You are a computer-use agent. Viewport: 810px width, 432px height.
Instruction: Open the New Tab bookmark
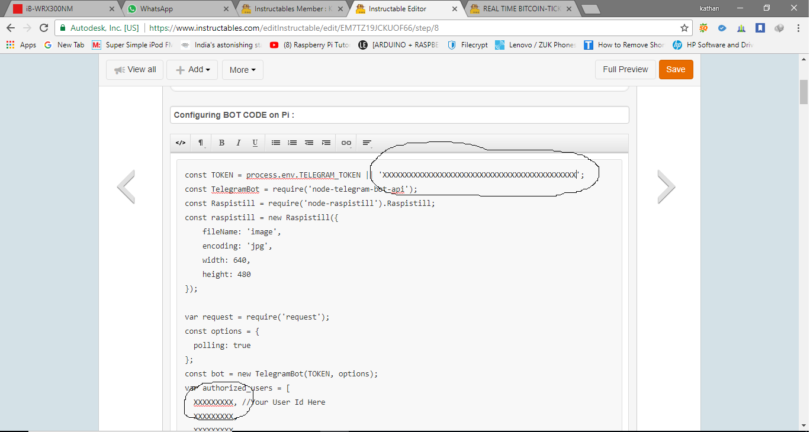65,45
